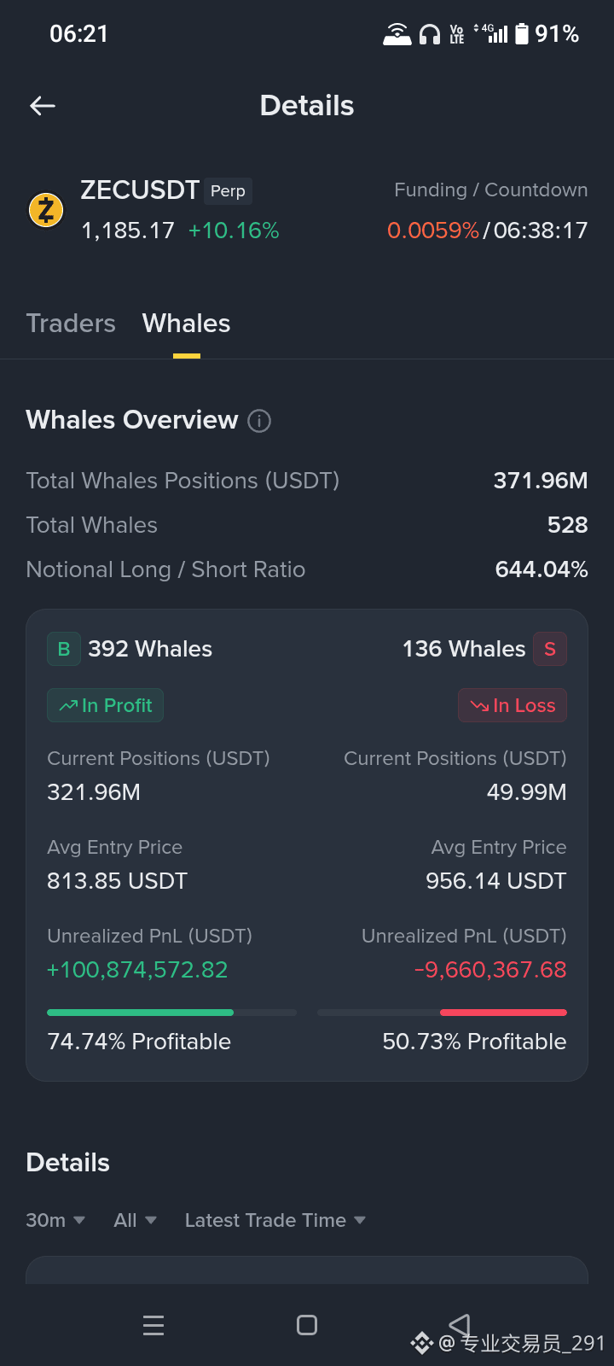Screen dimensions: 614x1366
Task: Tap the back arrow icon
Action: 43,106
